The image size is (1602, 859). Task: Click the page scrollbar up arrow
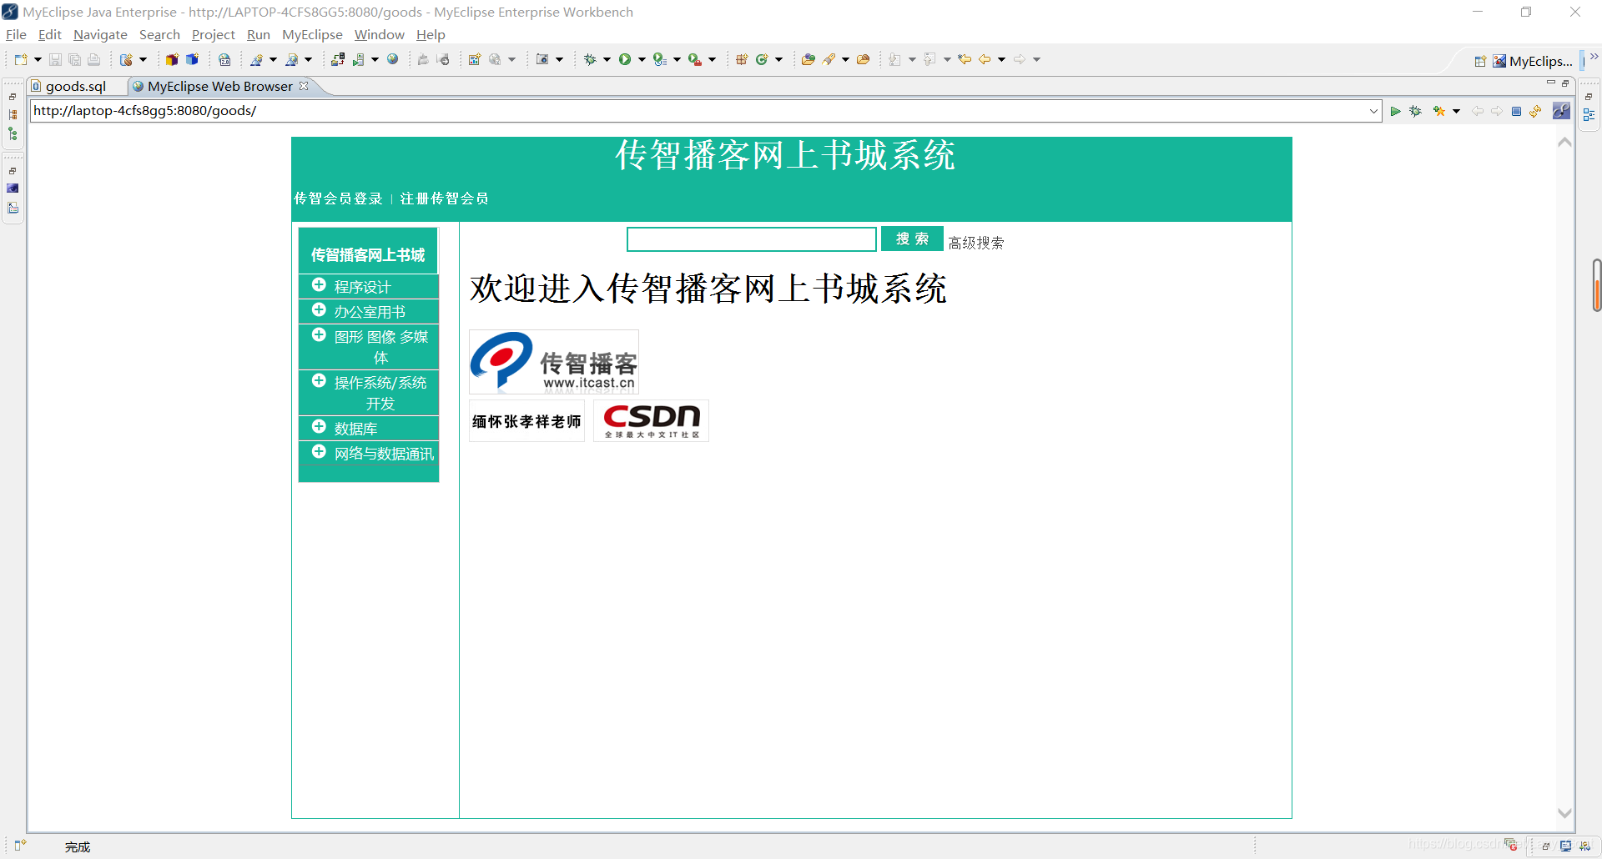pyautogui.click(x=1564, y=143)
